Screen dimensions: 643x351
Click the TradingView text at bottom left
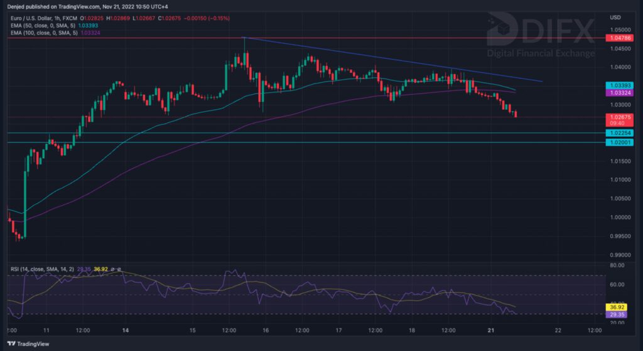pos(33,343)
